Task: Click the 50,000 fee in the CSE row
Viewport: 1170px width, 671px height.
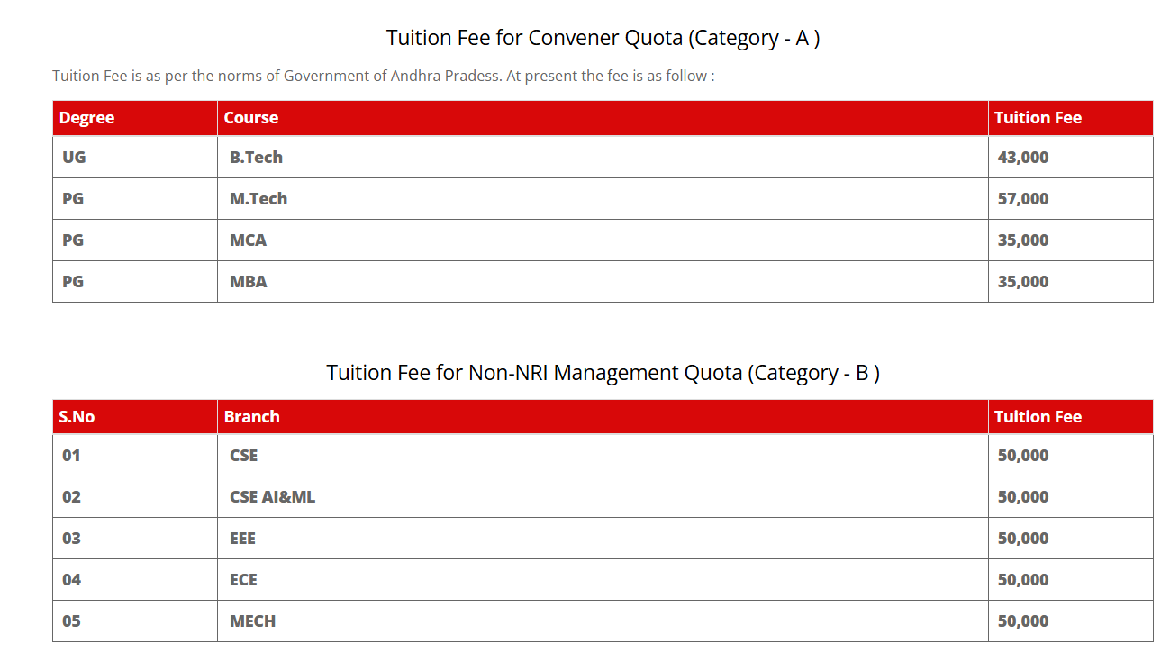Action: coord(1023,456)
